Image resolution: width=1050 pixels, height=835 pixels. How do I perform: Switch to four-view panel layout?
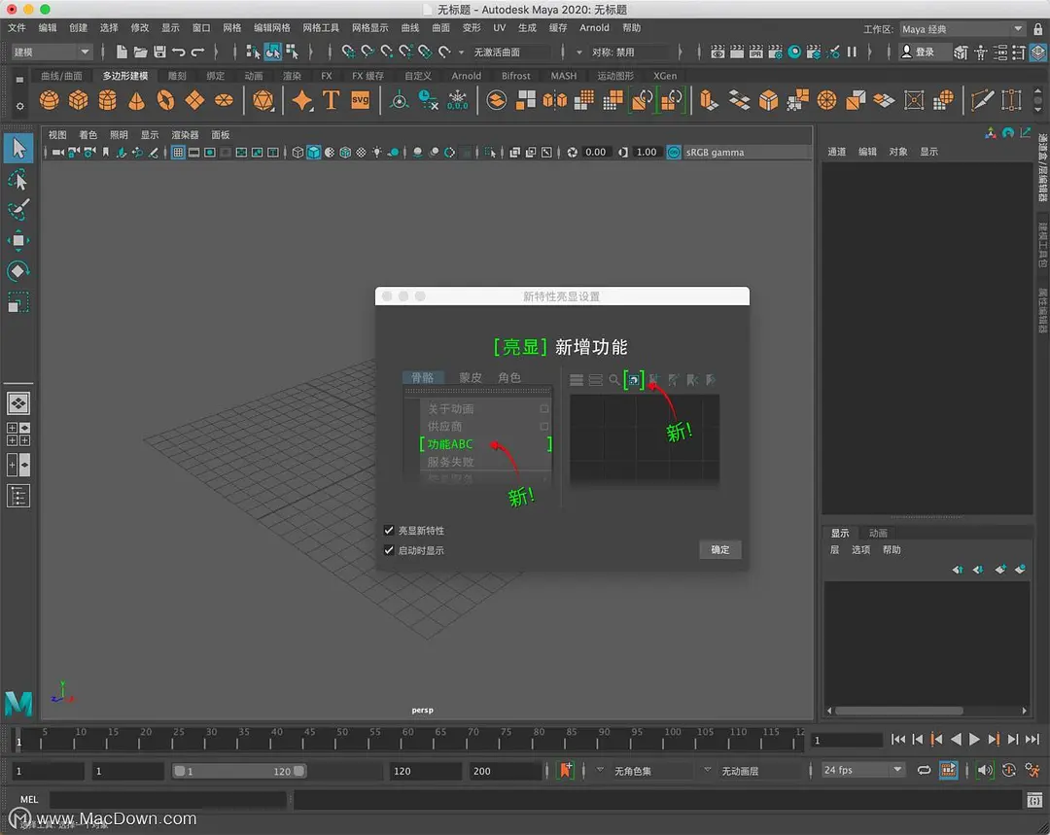click(x=18, y=434)
